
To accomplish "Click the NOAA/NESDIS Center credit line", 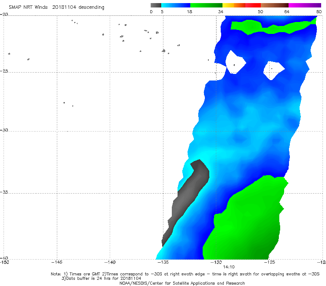I will pyautogui.click(x=182, y=283).
